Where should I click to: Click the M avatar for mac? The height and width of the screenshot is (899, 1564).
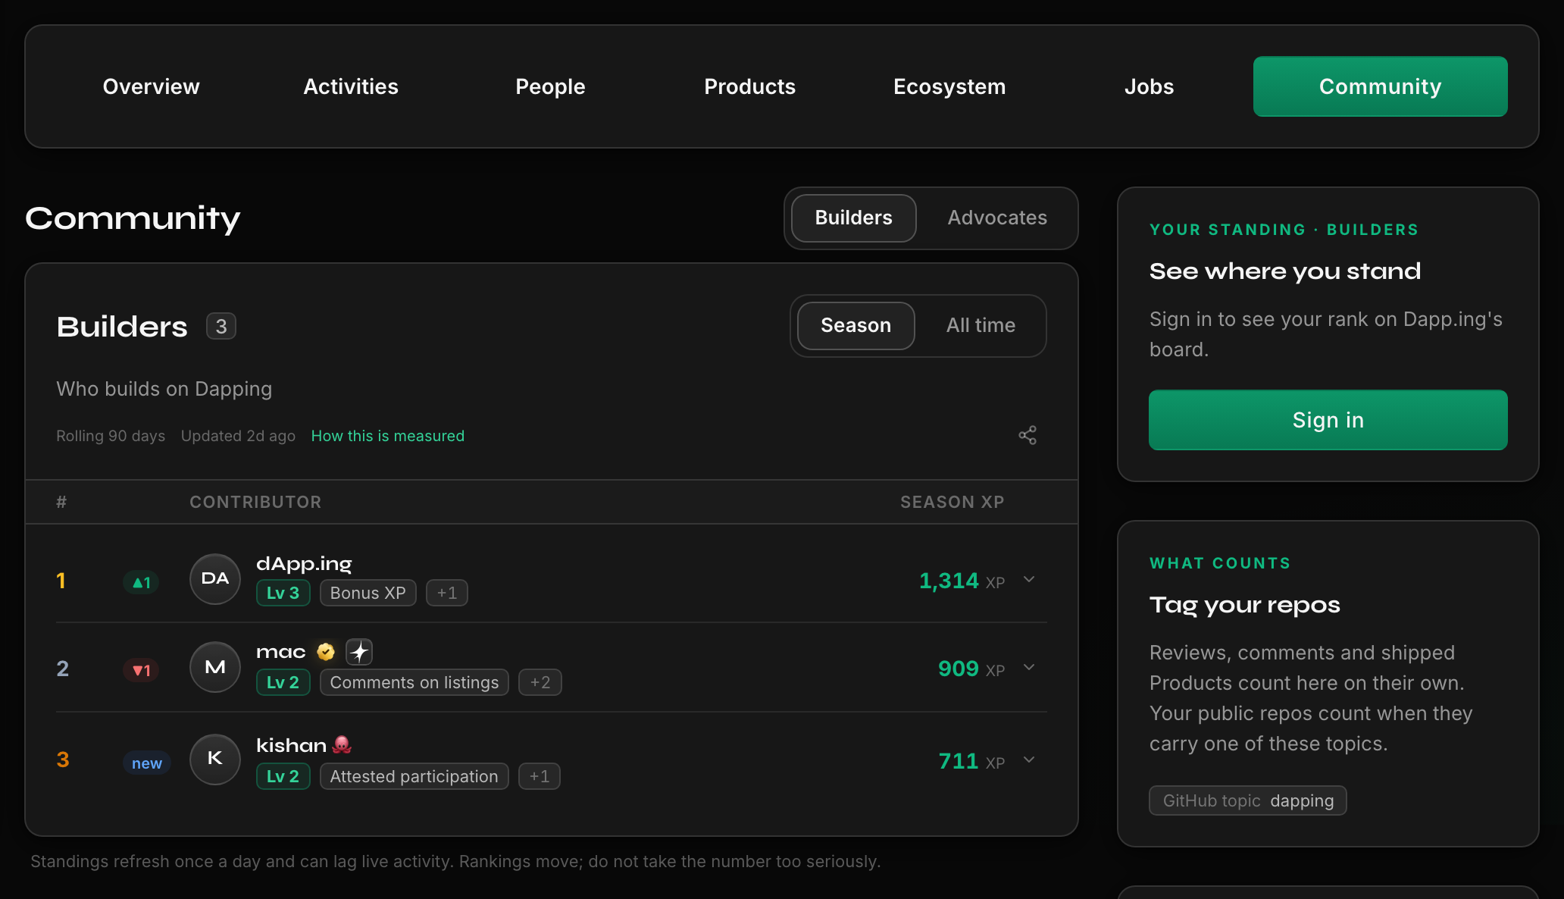click(215, 667)
